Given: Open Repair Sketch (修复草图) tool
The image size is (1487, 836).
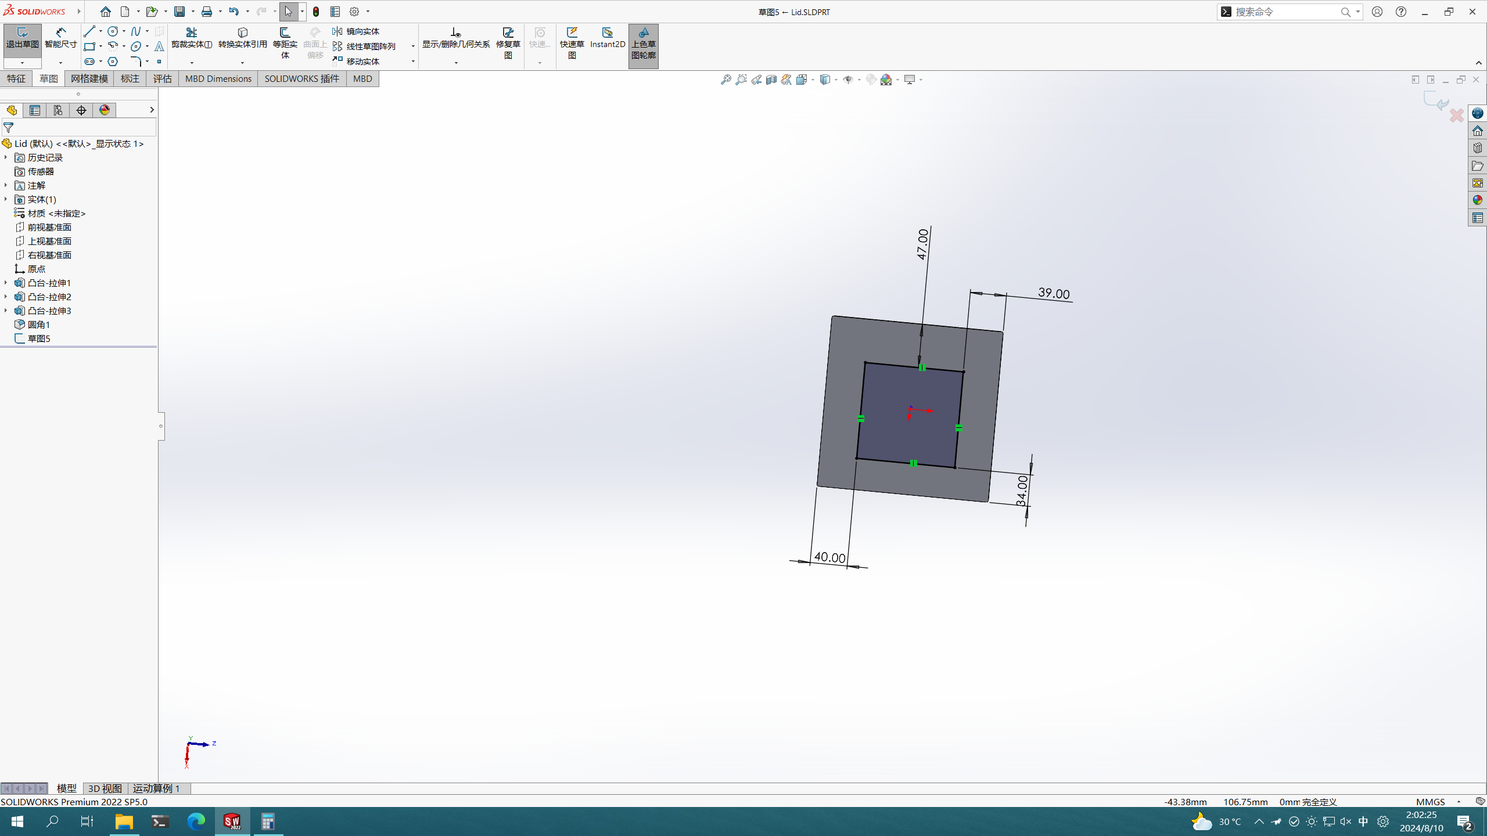Looking at the screenshot, I should tap(508, 42).
